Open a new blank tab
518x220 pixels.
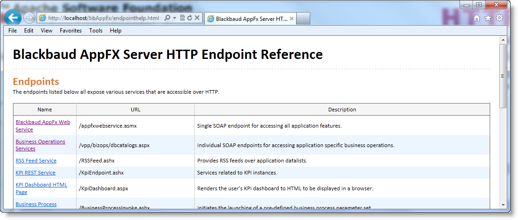tap(303, 19)
